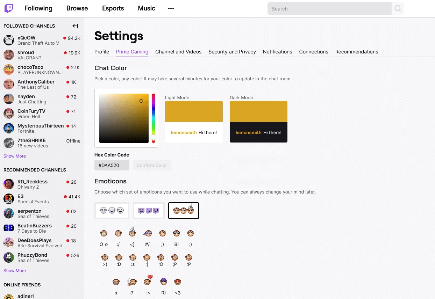
Task: Click the dunce-hat <] monkey emoticon
Action: (132, 232)
